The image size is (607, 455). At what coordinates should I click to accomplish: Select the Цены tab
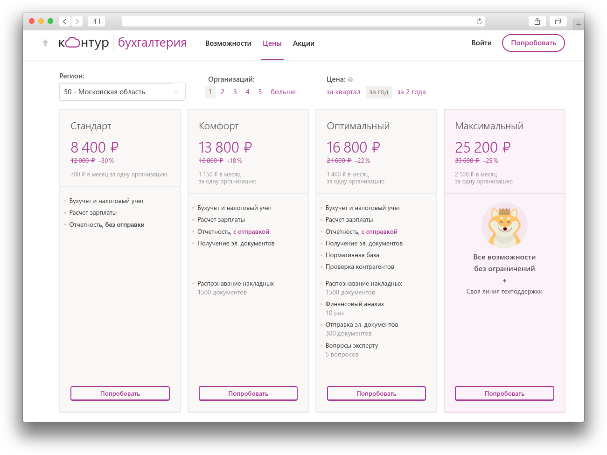272,43
